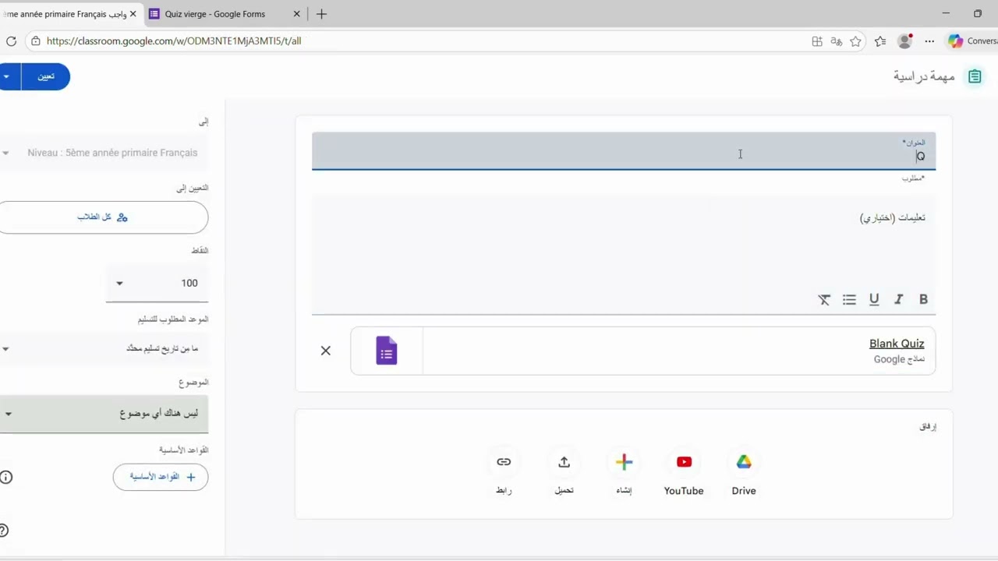This screenshot has height=561, width=998.
Task: Click the help question mark icon
Action: 3,531
